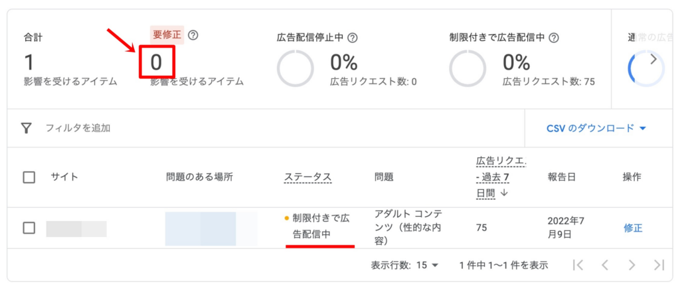Viewport: 680px width, 292px height.
Task: Select the 要修正 summary card
Action: tap(197, 61)
